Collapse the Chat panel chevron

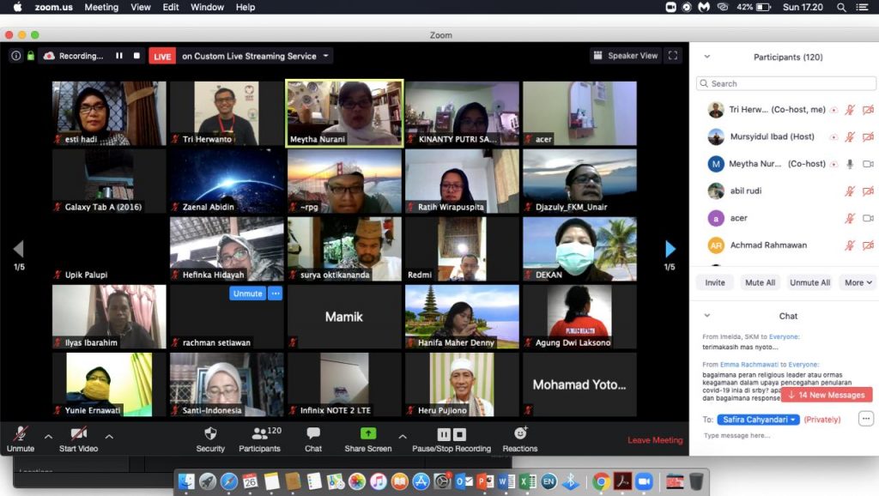click(707, 316)
